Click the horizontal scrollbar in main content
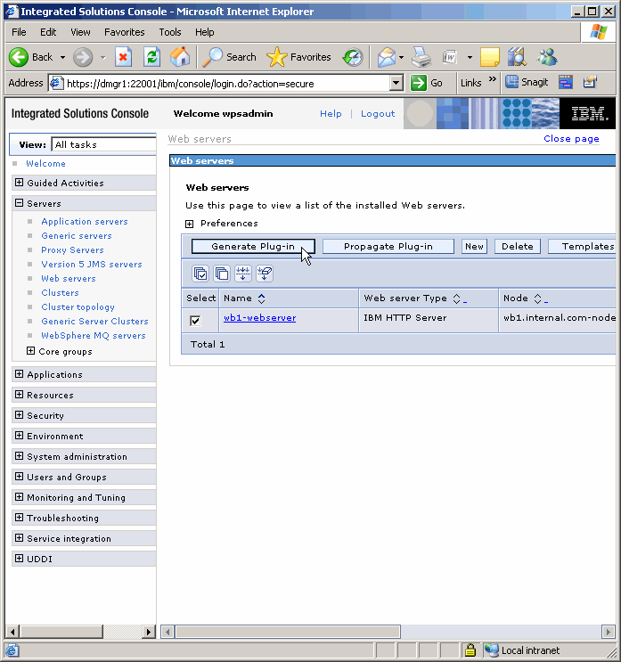 [x=285, y=631]
